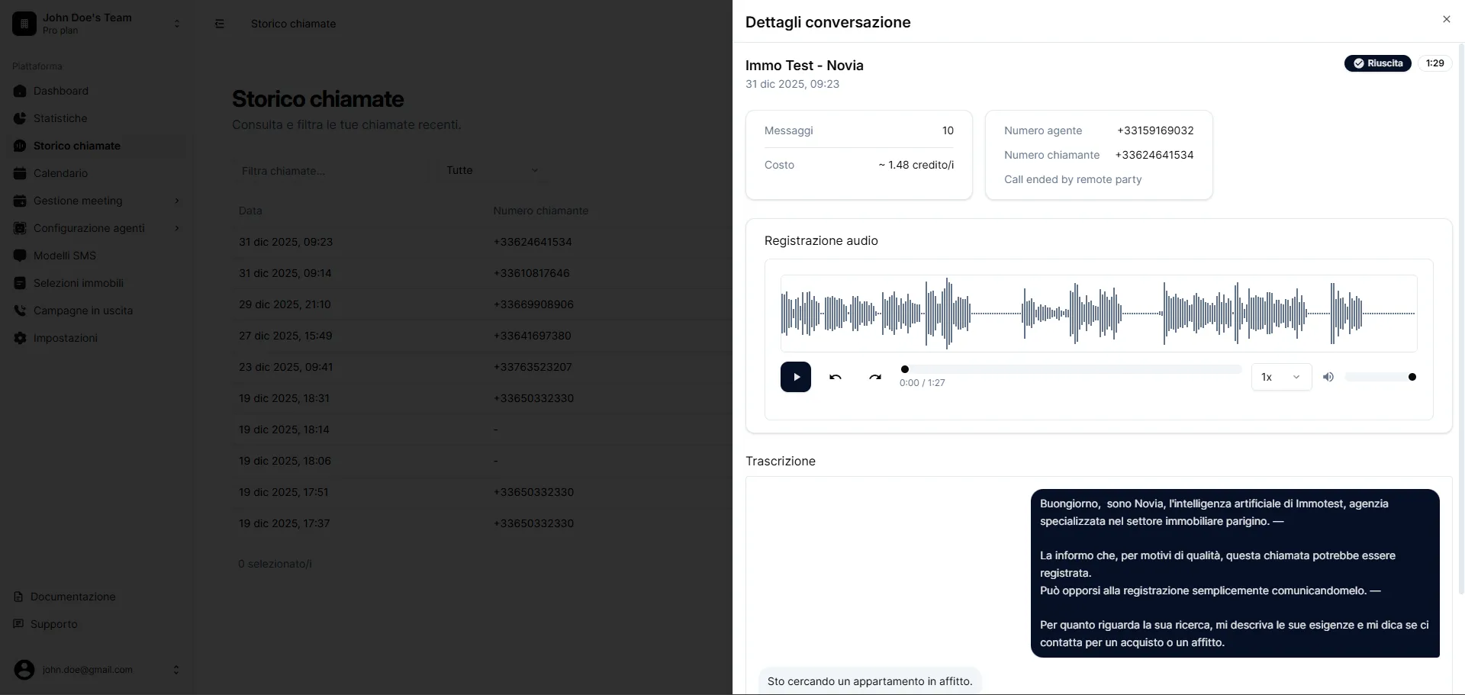
Task: Expand the Configurazione agenti submenu
Action: [x=177, y=228]
